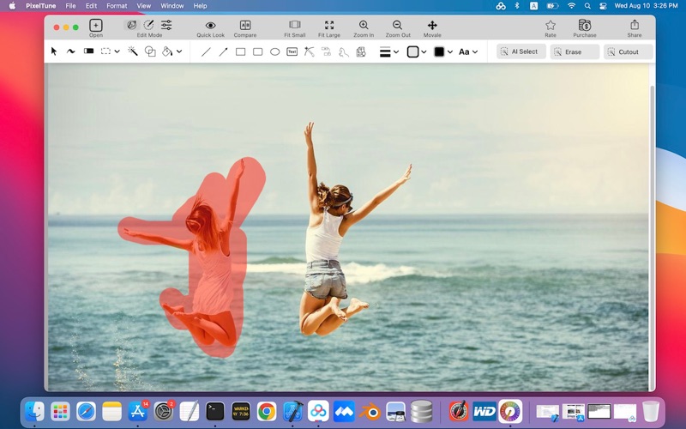686x429 pixels.
Task: Click the Movale move icon
Action: (432, 26)
